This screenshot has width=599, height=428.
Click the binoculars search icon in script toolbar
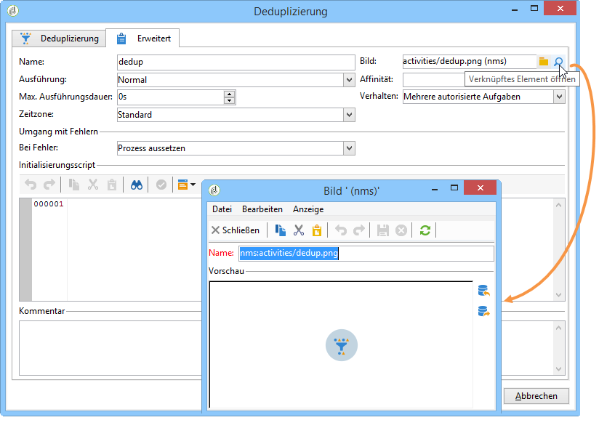click(x=137, y=185)
